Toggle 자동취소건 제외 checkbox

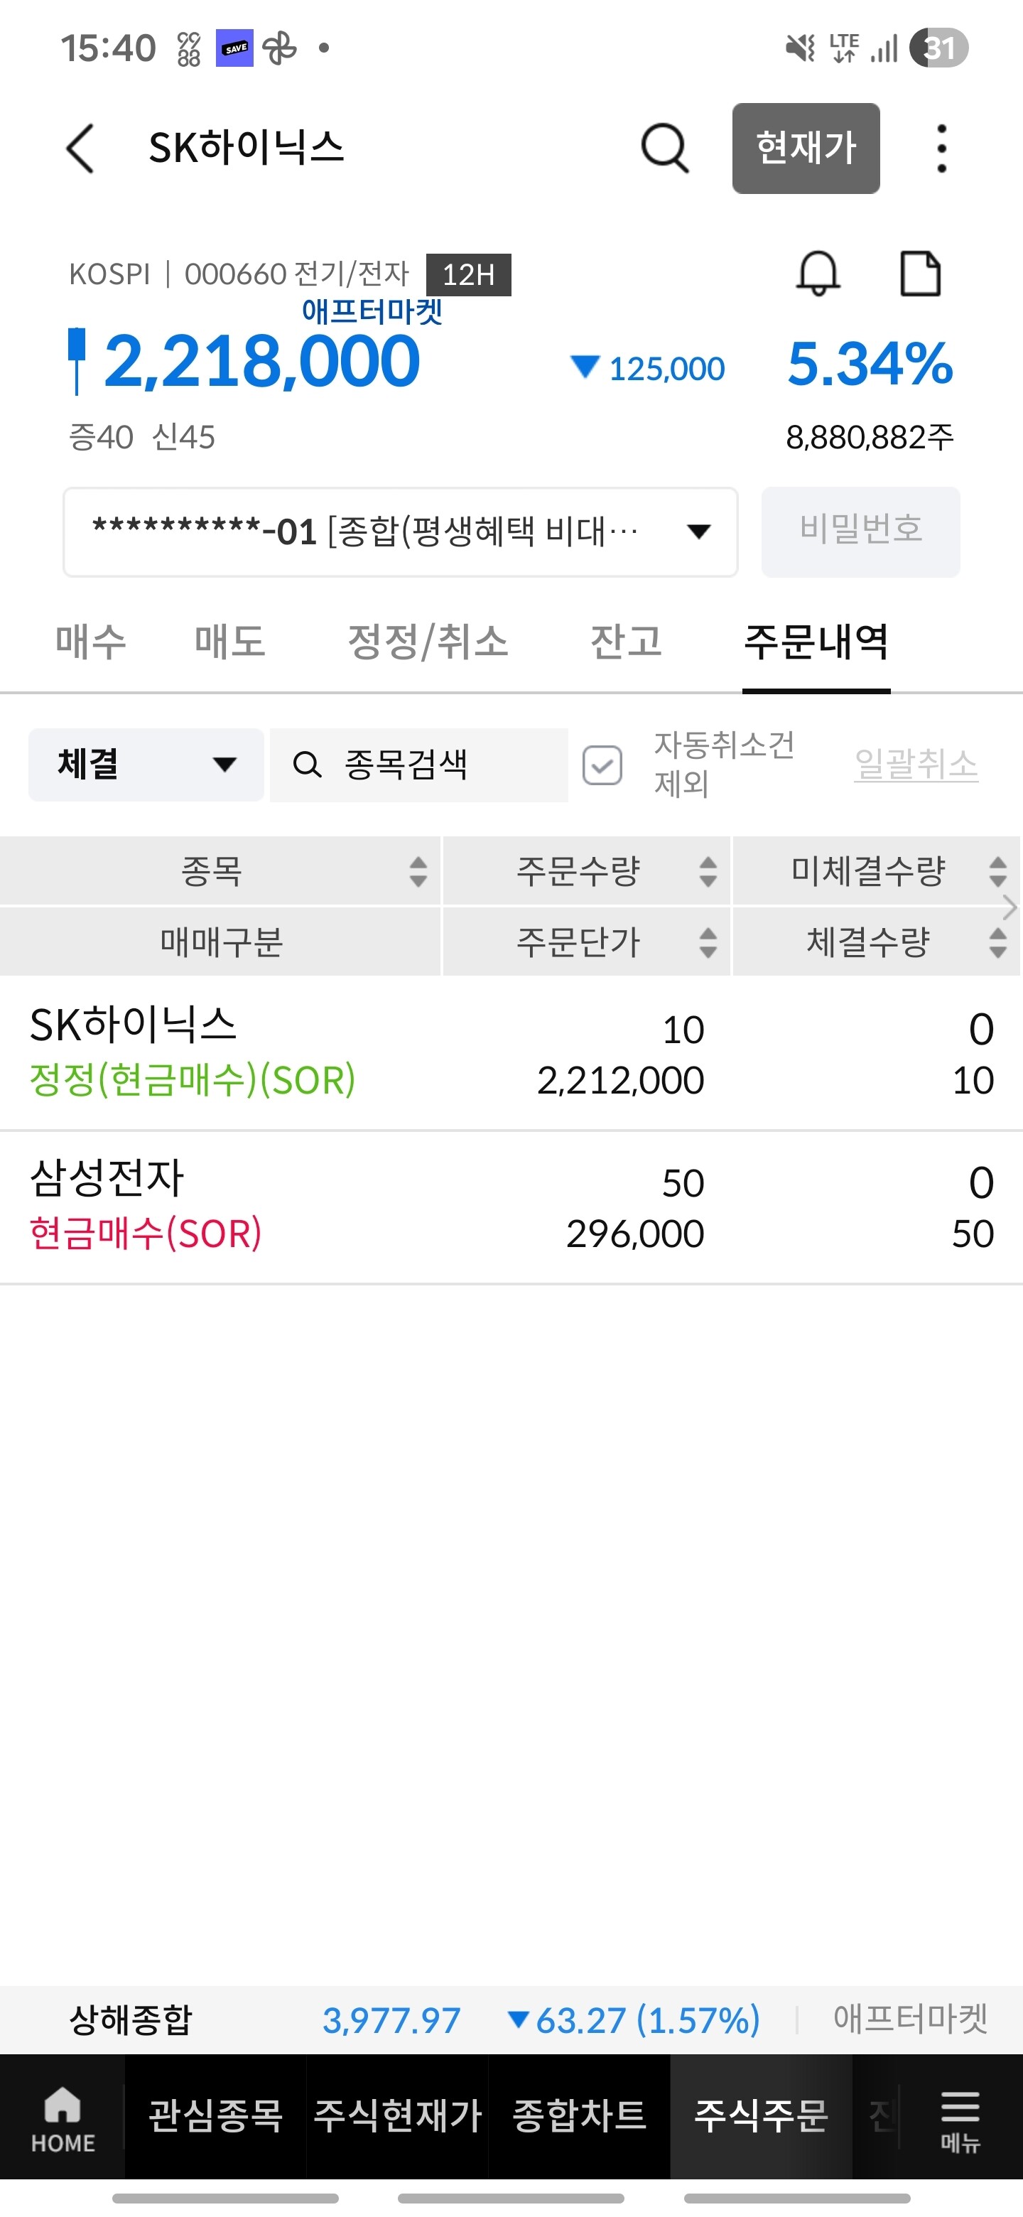[602, 765]
